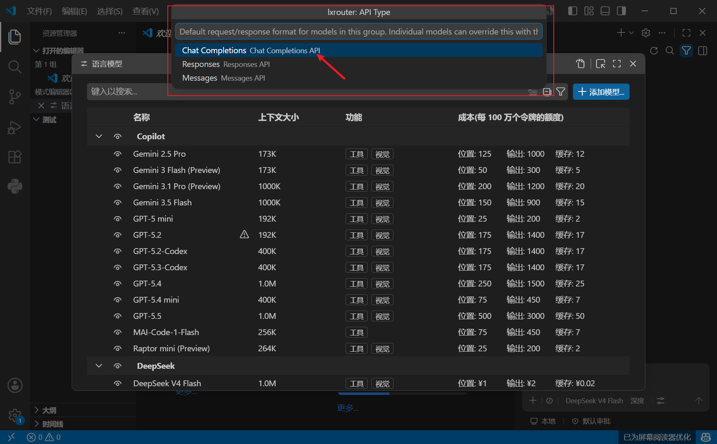Open the Copilot status icon in the status bar
The image size is (717, 444).
pos(706,437)
